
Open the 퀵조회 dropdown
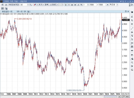pos(117,5)
